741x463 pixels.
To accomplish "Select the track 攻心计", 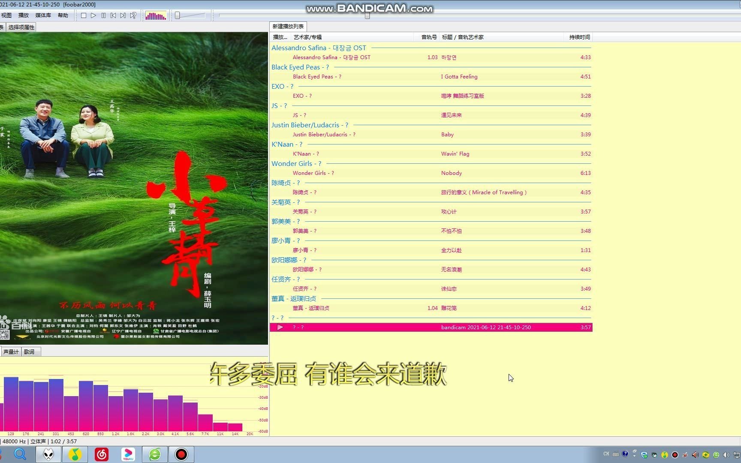I will 431,212.
